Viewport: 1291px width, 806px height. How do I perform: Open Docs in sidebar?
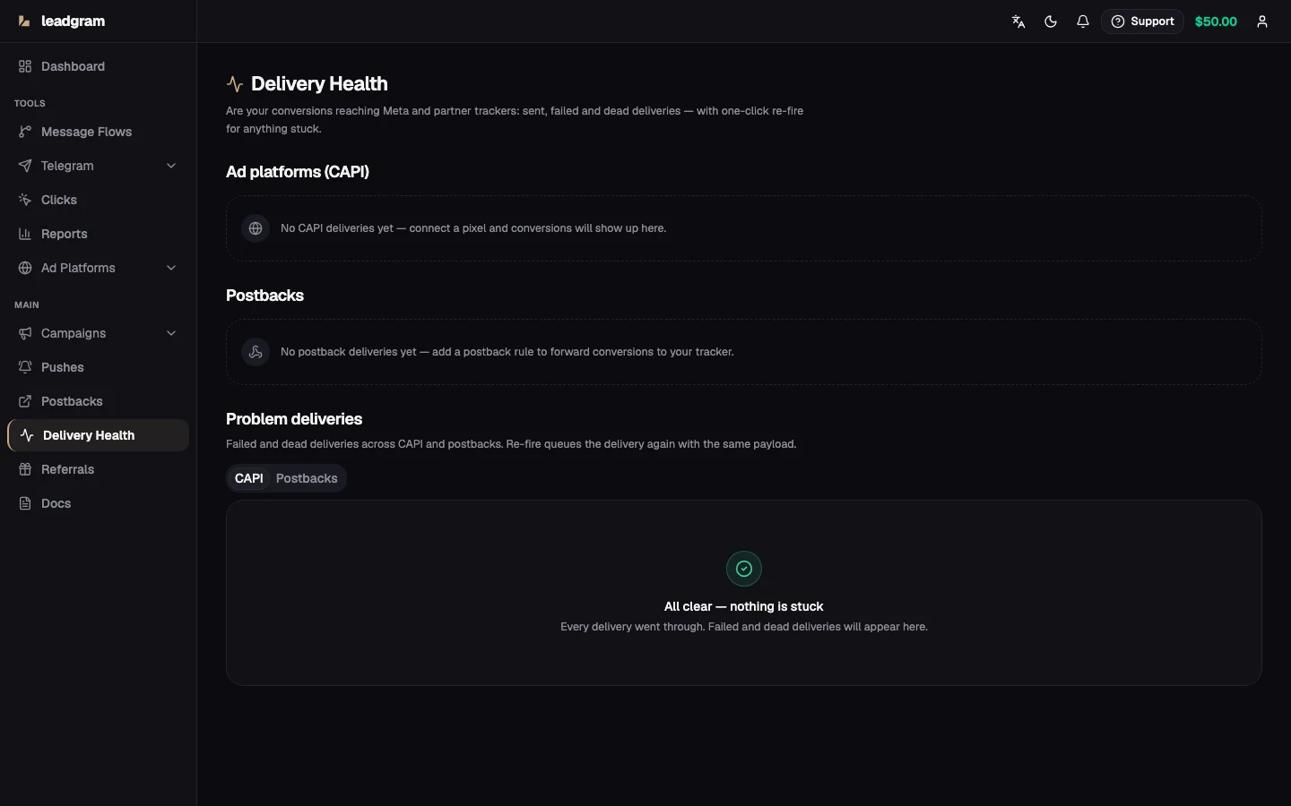tap(98, 503)
